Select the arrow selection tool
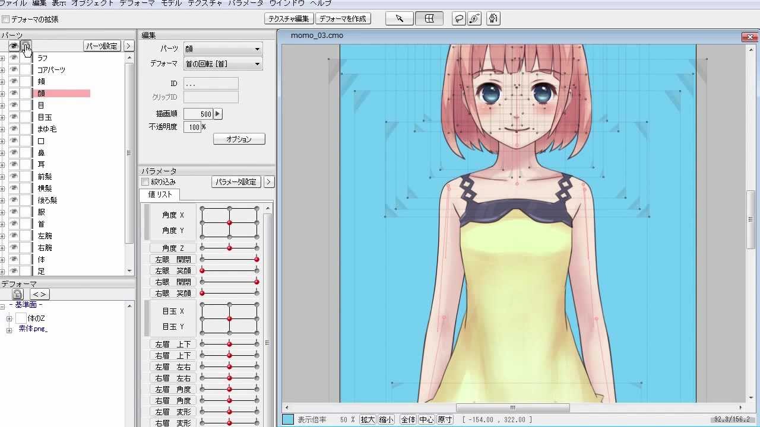Image resolution: width=760 pixels, height=427 pixels. point(400,18)
